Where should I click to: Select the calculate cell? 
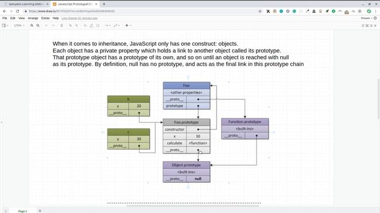click(x=175, y=143)
